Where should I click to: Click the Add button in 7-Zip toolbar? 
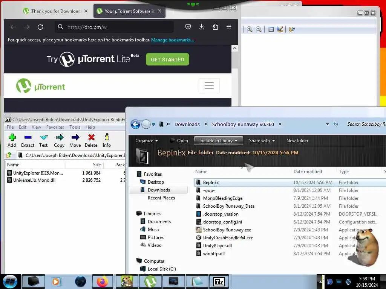(x=12, y=141)
